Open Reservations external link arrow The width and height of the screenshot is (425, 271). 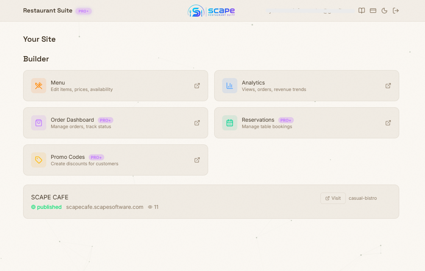point(388,123)
